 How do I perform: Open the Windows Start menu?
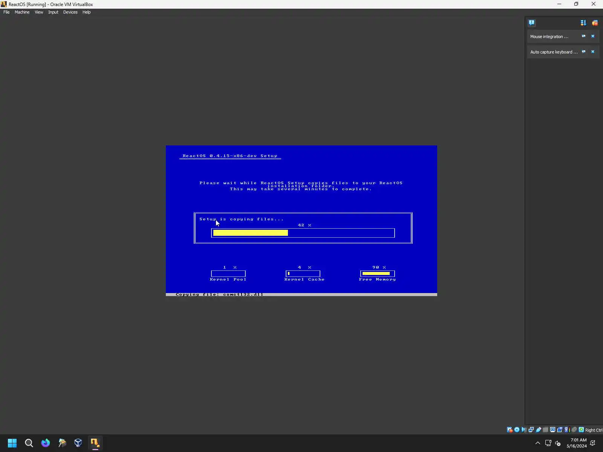[x=12, y=443]
